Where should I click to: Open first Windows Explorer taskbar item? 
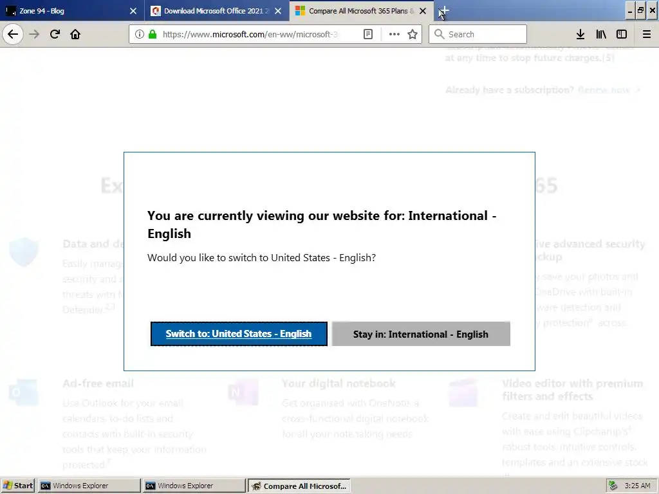point(89,486)
